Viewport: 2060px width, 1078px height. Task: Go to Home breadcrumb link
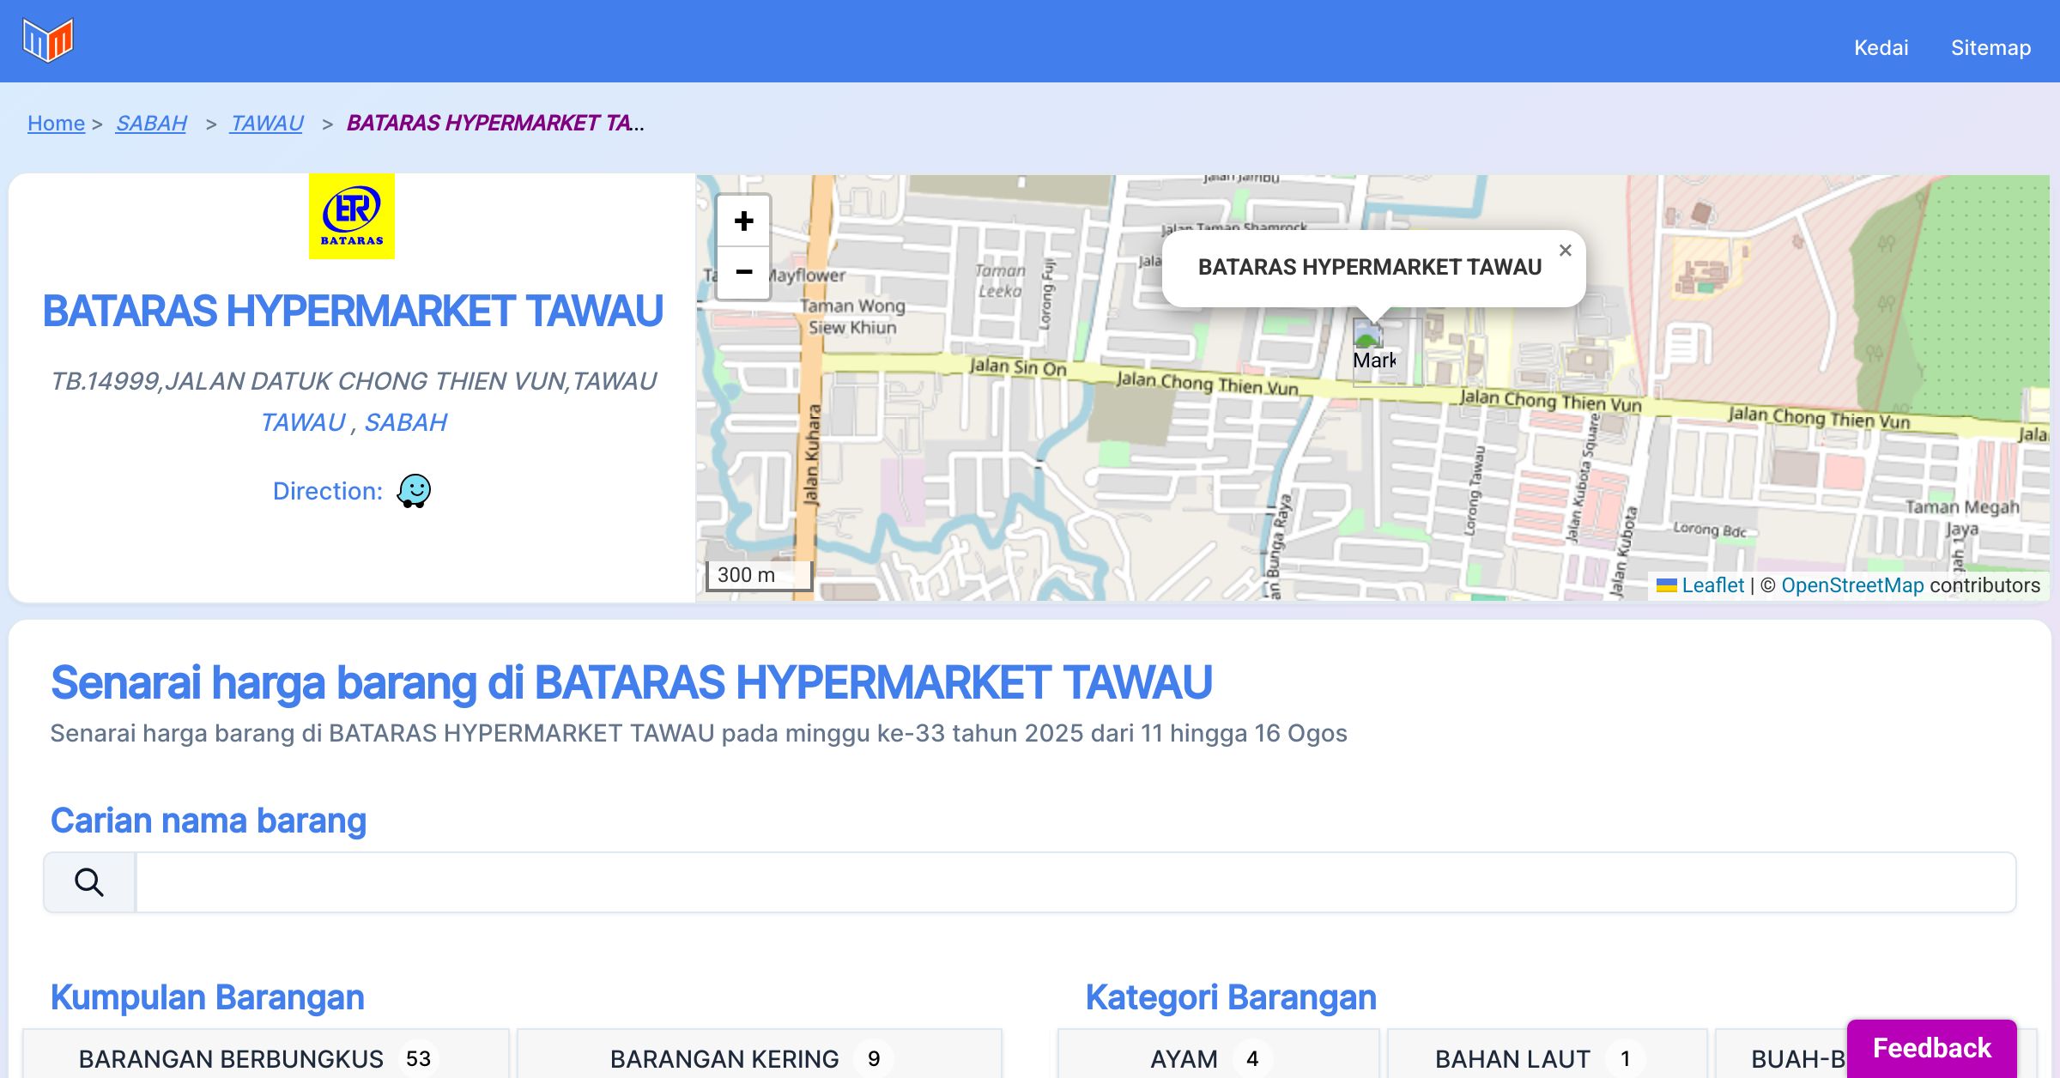point(56,123)
